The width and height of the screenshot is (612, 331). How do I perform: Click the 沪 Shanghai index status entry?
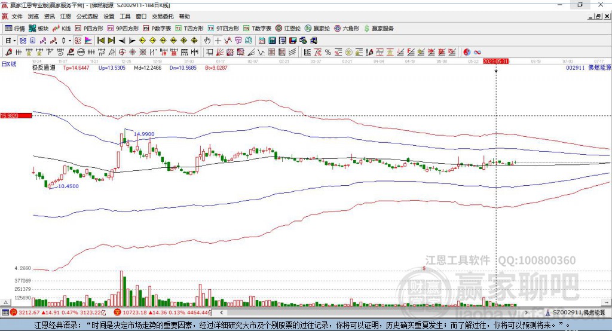pos(58,312)
